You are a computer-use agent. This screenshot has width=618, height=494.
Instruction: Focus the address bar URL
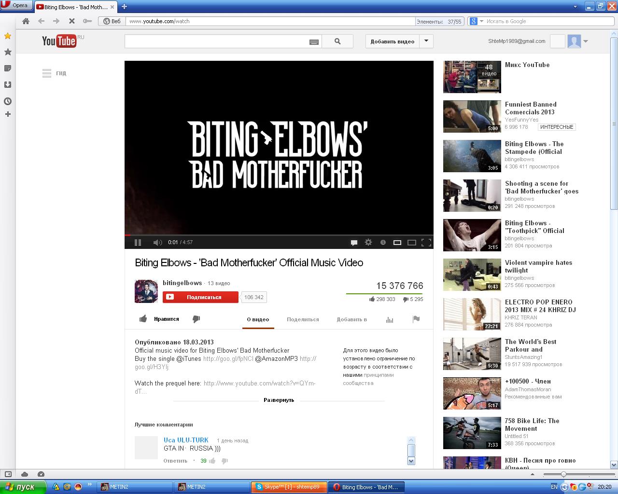[270, 21]
